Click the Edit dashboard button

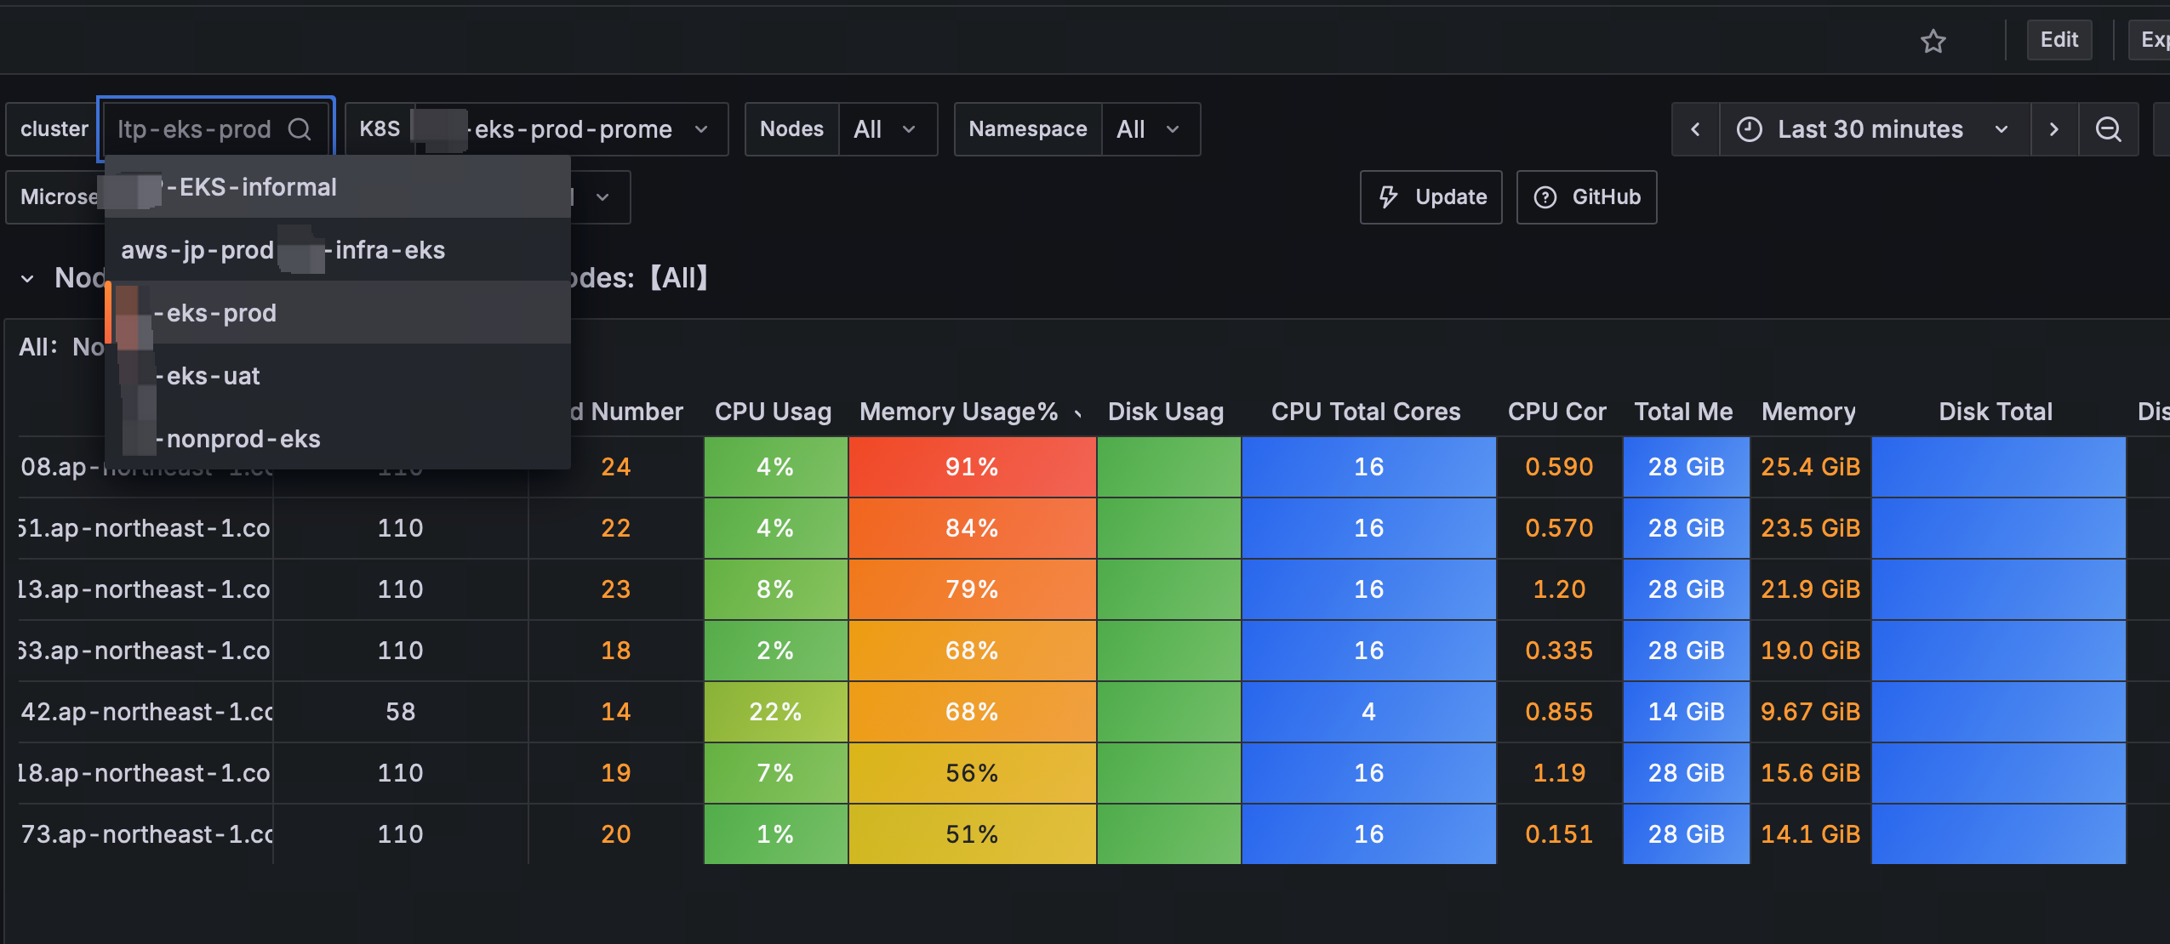[2059, 40]
